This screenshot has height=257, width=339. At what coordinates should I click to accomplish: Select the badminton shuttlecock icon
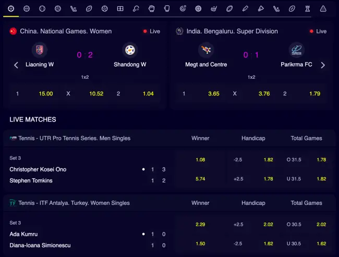[x=261, y=9]
